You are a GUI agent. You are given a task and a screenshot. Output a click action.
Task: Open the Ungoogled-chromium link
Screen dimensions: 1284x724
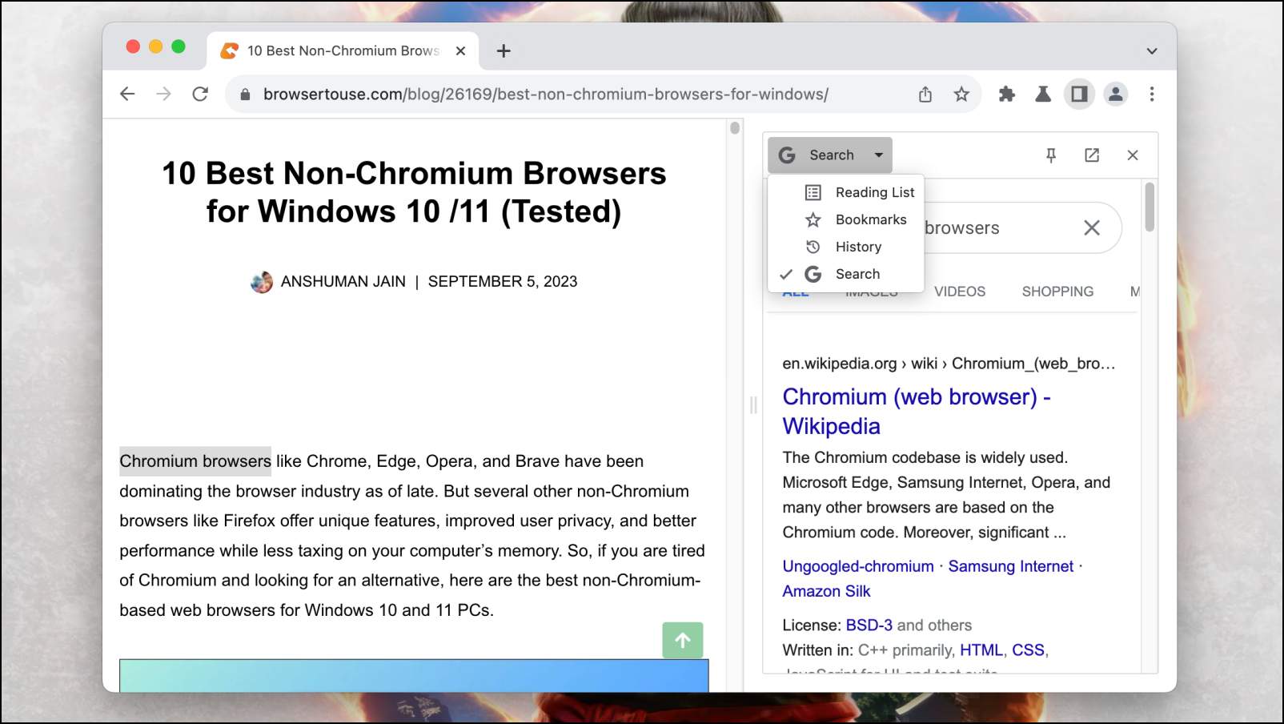point(858,566)
